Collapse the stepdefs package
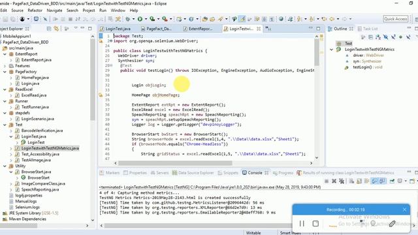Viewport: 418px width, 235px height. tap(5, 113)
